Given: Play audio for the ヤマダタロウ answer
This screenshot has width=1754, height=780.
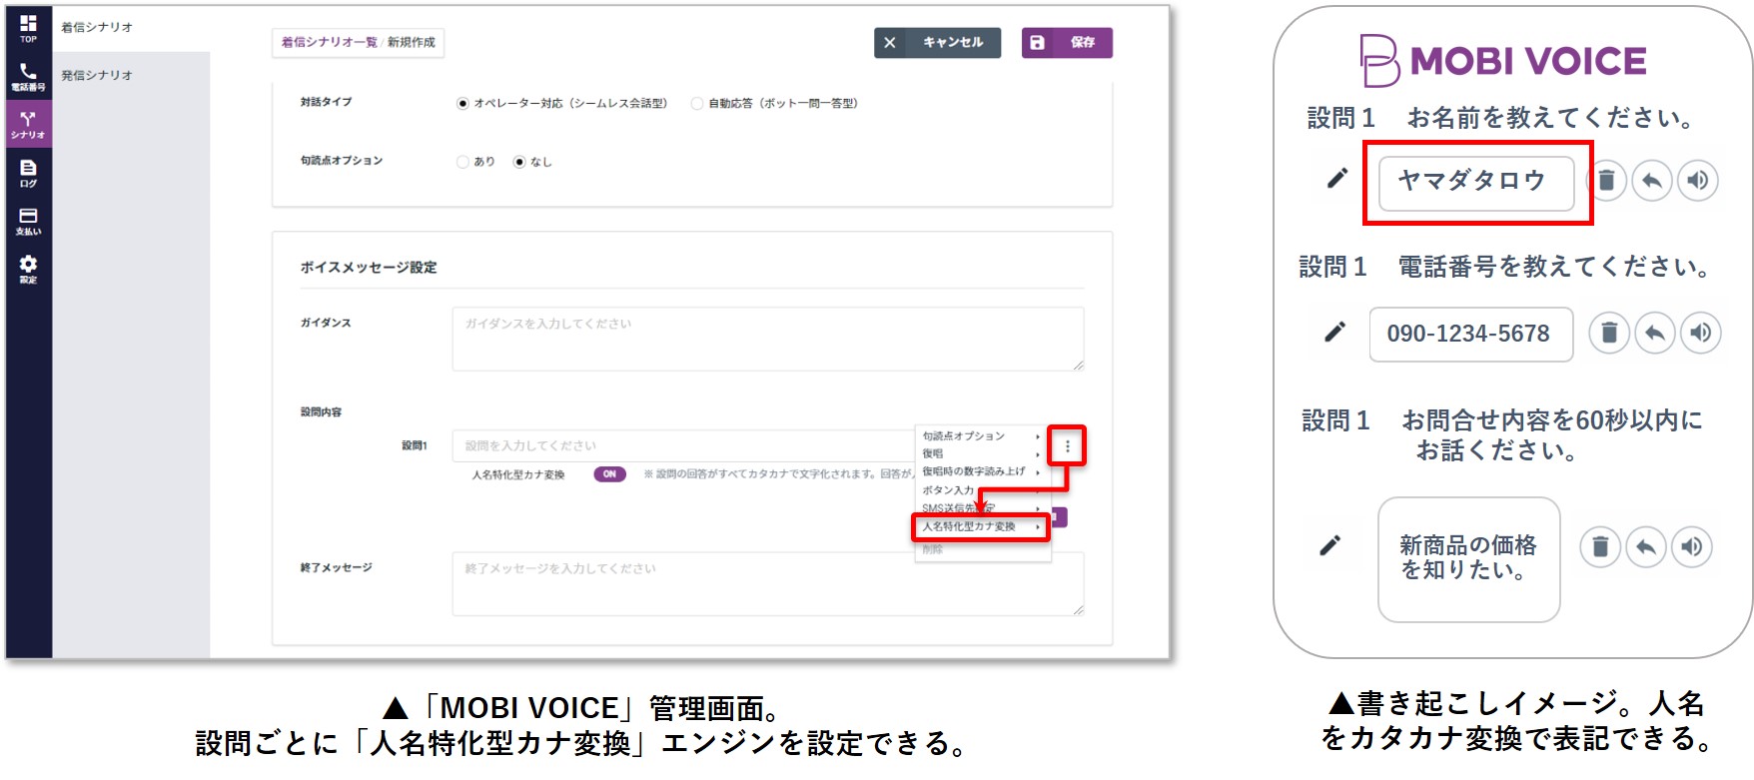Looking at the screenshot, I should (1697, 181).
